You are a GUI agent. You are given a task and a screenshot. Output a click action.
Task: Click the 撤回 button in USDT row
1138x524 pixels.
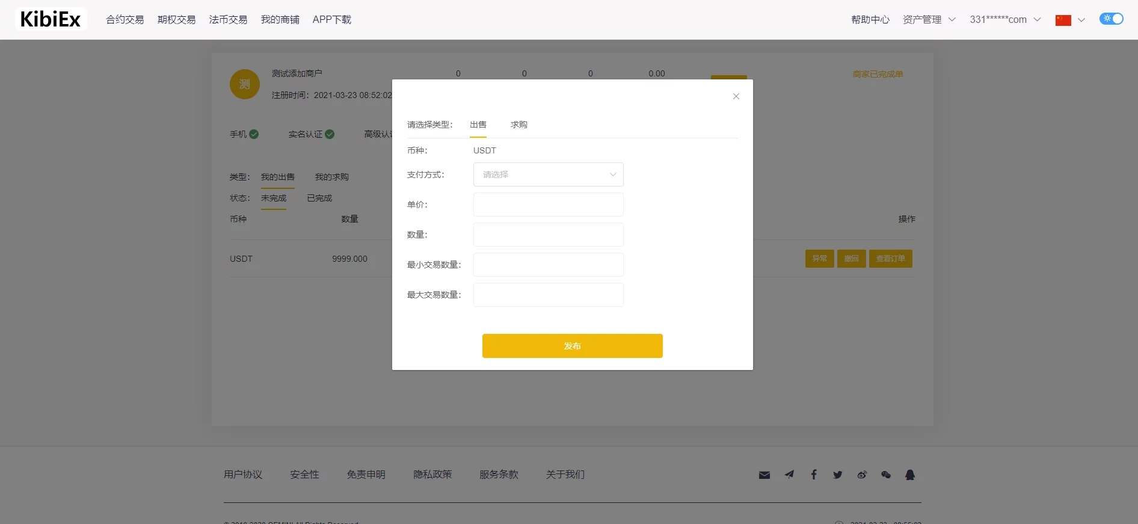[x=852, y=259]
